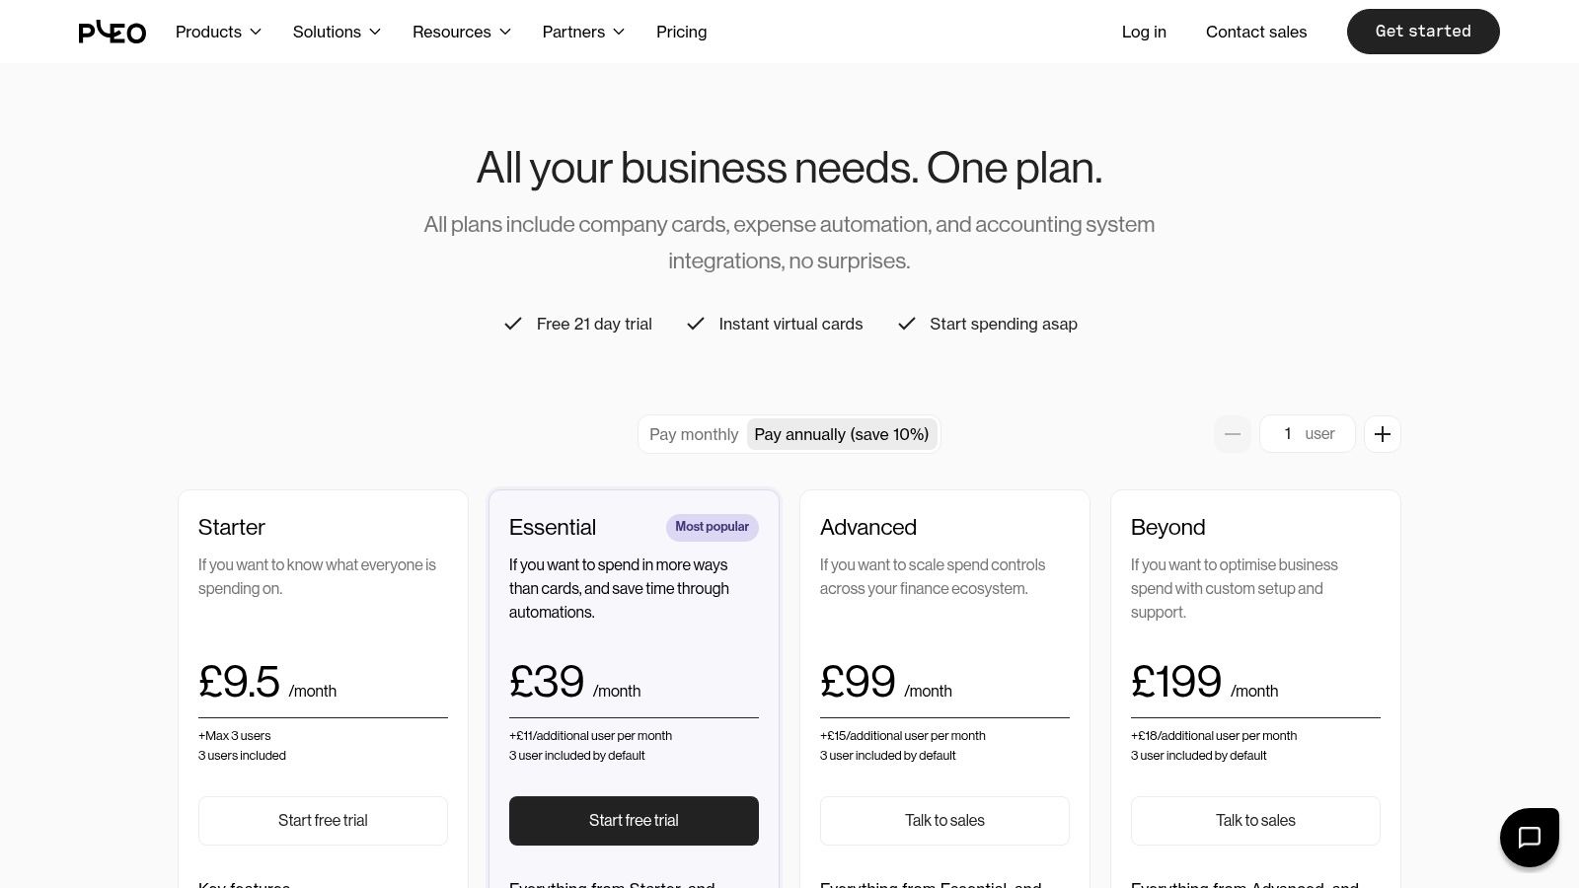Screen dimensions: 1579x888
Task: Open the Partners menu
Action: point(583,32)
